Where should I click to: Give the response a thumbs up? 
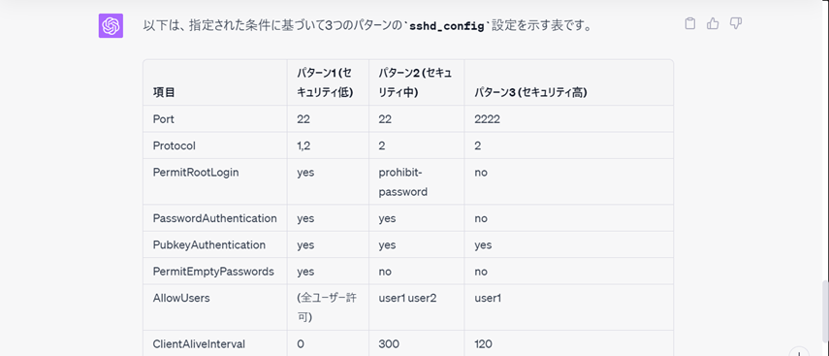(713, 24)
